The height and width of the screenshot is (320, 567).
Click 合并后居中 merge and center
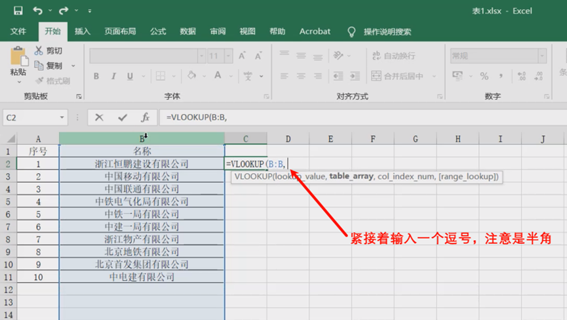pyautogui.click(x=397, y=76)
